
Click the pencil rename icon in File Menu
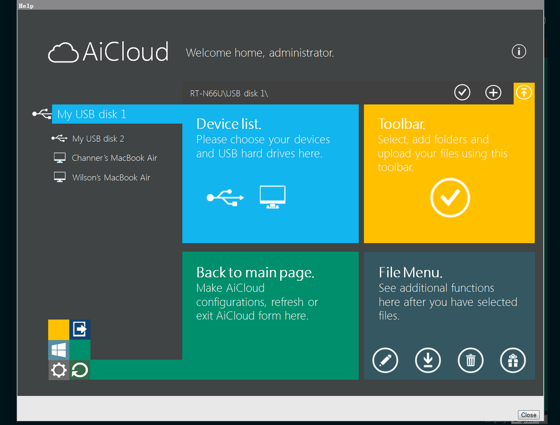(x=385, y=360)
